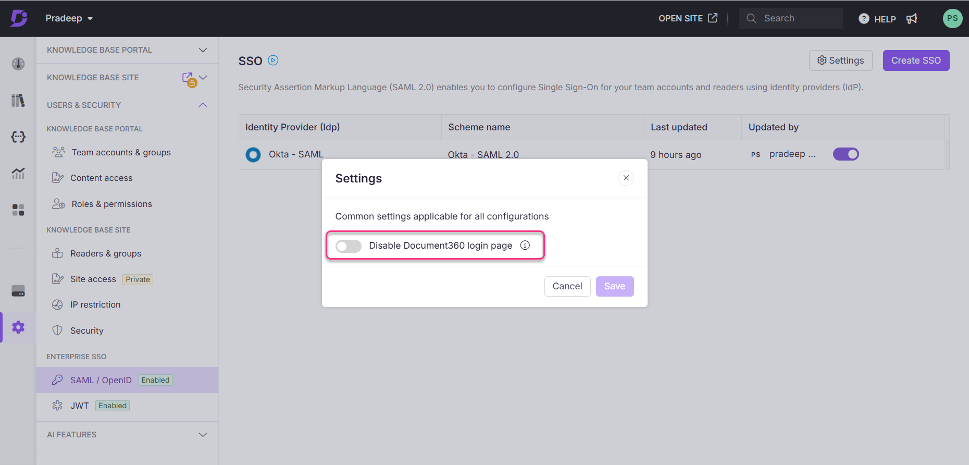Viewport: 969px width, 465px height.
Task: Open the settings gear icon in left rail
Action: tap(18, 327)
